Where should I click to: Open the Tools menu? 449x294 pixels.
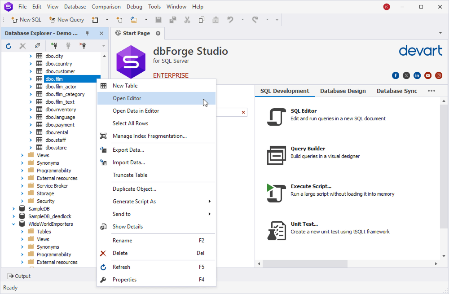(154, 7)
